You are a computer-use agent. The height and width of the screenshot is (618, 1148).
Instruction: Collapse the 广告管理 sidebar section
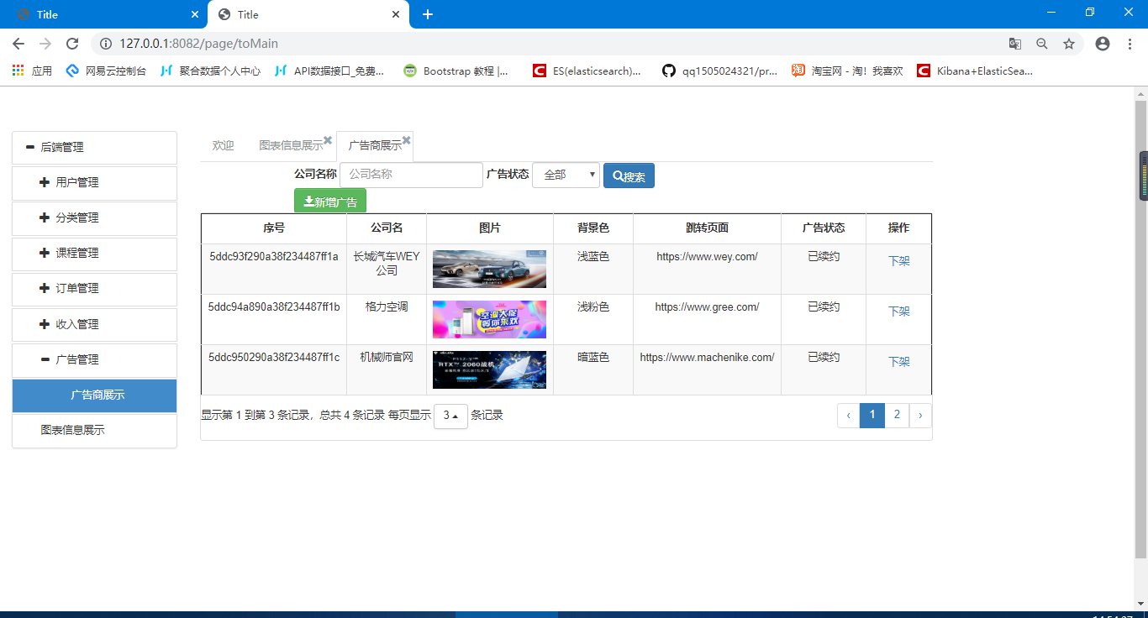point(45,359)
